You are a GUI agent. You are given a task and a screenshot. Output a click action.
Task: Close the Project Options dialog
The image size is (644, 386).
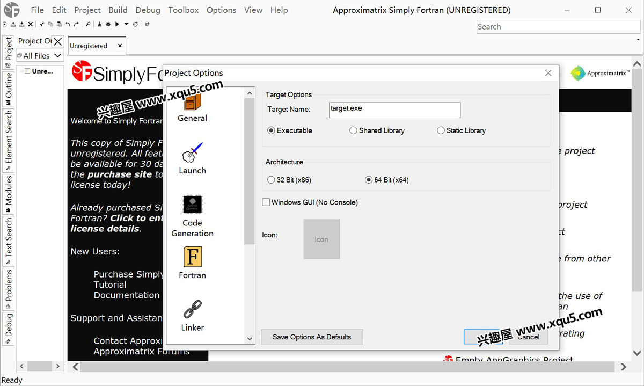[x=548, y=73]
